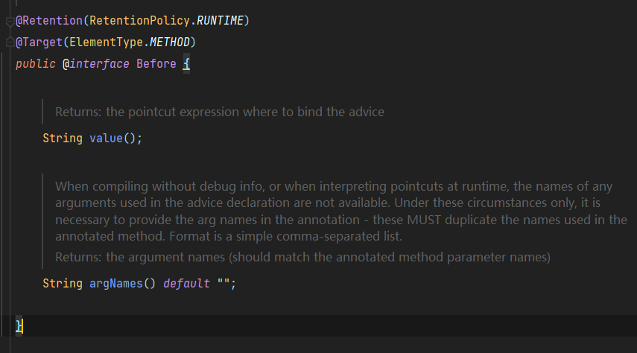This screenshot has width=637, height=353.
Task: Click the highlighted opening curly brace
Action: (186, 64)
